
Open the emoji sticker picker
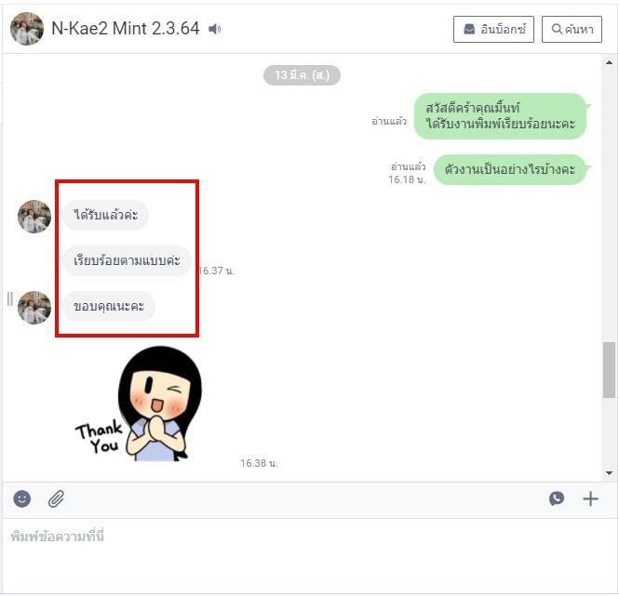[x=22, y=498]
